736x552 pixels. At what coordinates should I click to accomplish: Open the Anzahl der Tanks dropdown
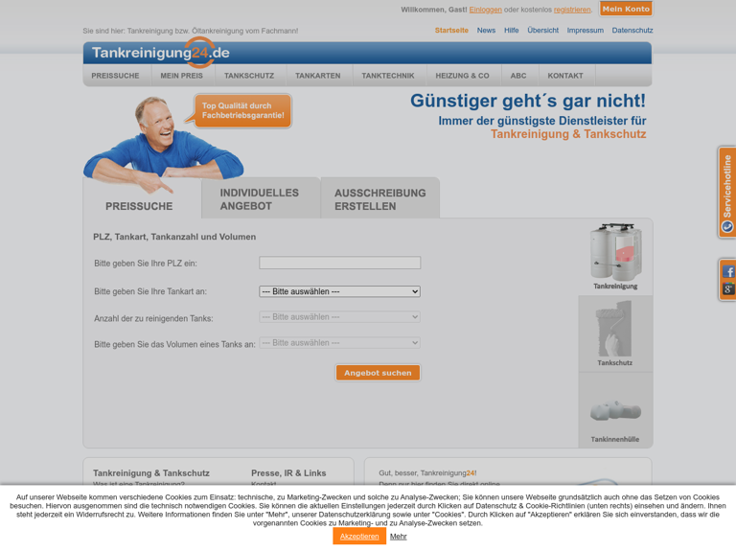point(339,317)
